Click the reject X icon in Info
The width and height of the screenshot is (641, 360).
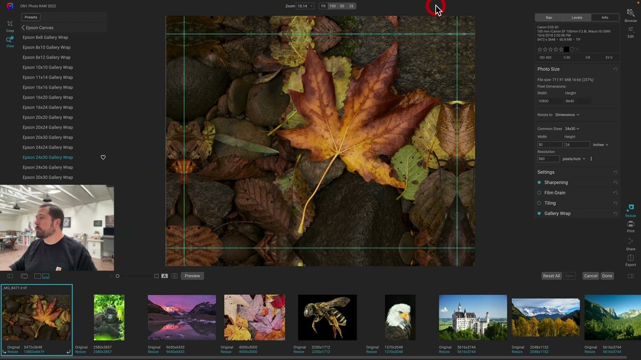577,49
